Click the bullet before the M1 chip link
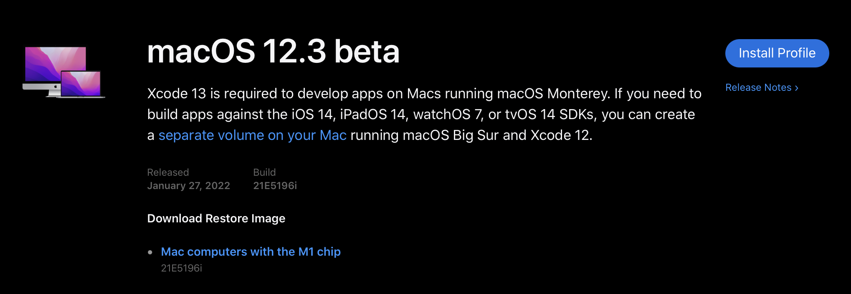 [150, 252]
